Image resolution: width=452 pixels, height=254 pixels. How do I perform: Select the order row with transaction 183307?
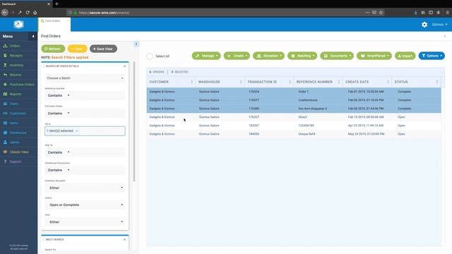[x=294, y=126]
